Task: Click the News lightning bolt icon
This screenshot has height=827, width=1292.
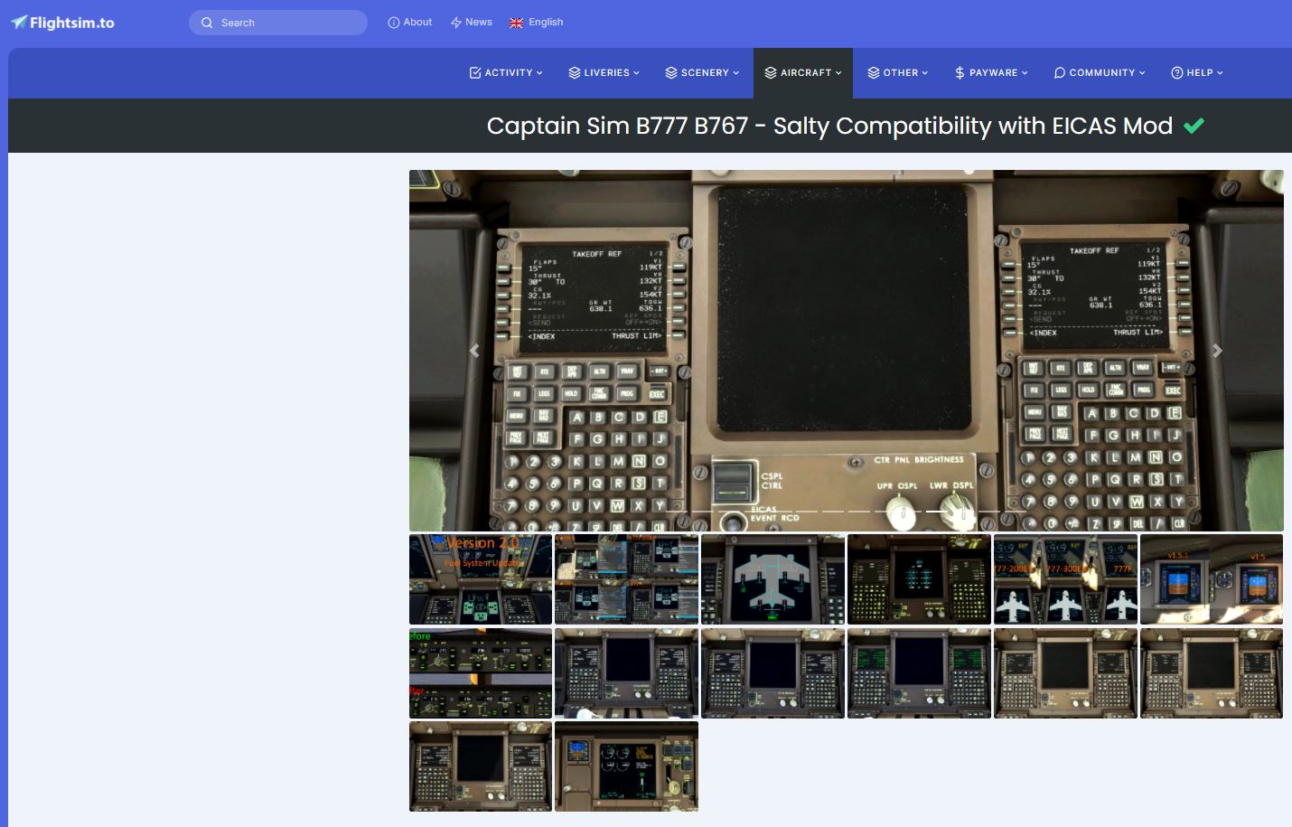Action: point(456,23)
